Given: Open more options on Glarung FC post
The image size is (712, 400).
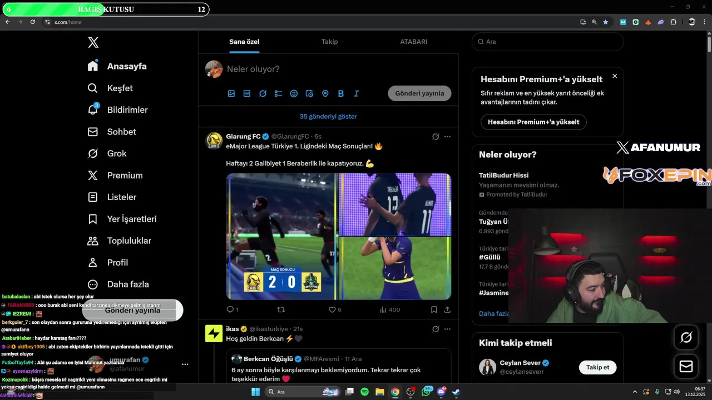Looking at the screenshot, I should [447, 136].
